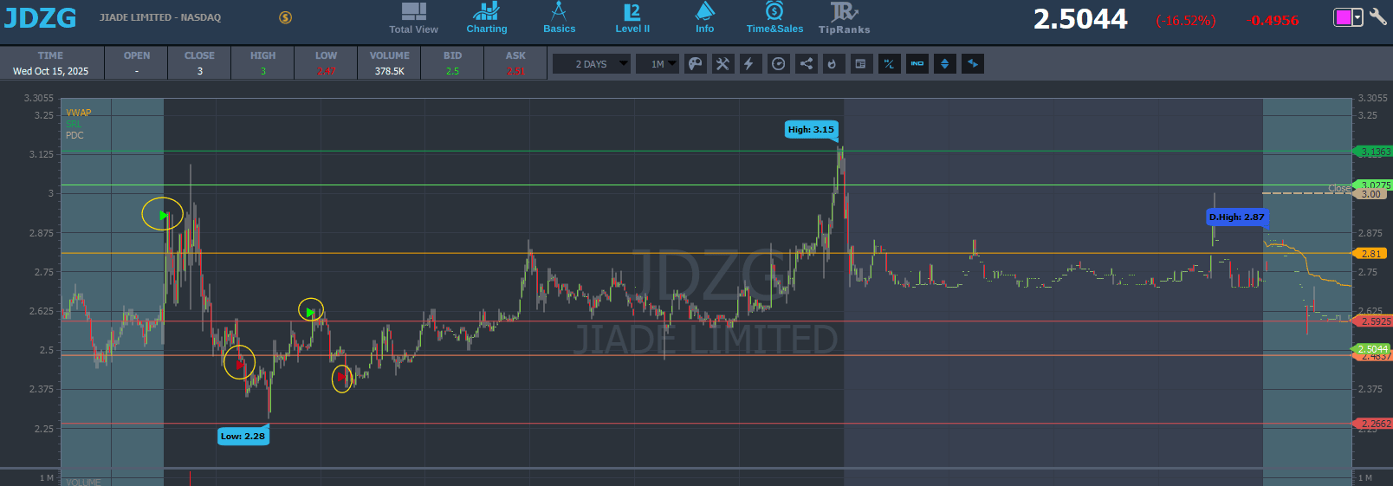Viewport: 1393px width, 486px height.
Task: Toggle the IND indicators button
Action: pyautogui.click(x=917, y=63)
